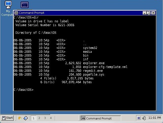Click the 'Volume in drive C has no label' line
Viewport: 163px width, 123px height.
point(42,21)
